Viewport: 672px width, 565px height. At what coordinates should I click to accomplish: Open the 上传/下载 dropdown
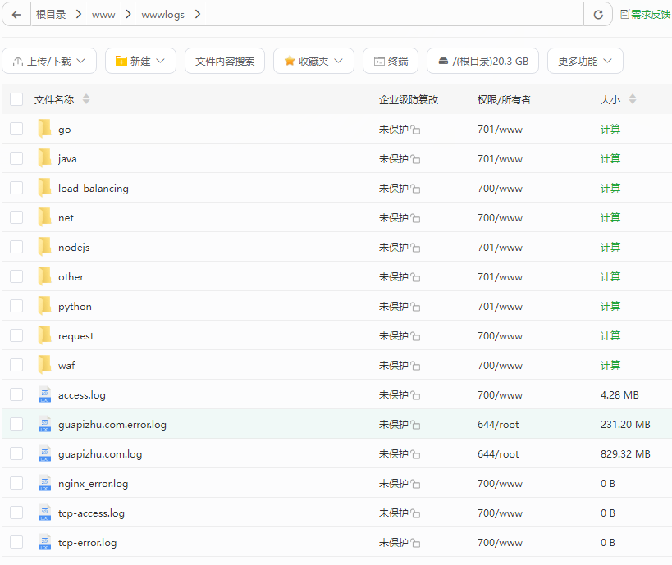pos(49,61)
